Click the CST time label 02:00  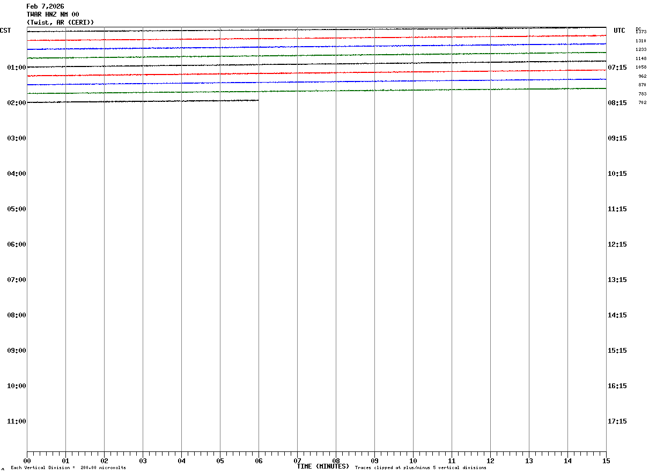tap(17, 102)
